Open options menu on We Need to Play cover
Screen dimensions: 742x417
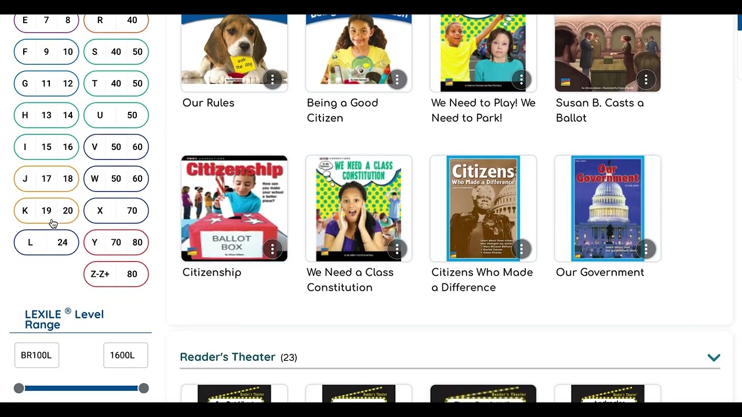[521, 79]
